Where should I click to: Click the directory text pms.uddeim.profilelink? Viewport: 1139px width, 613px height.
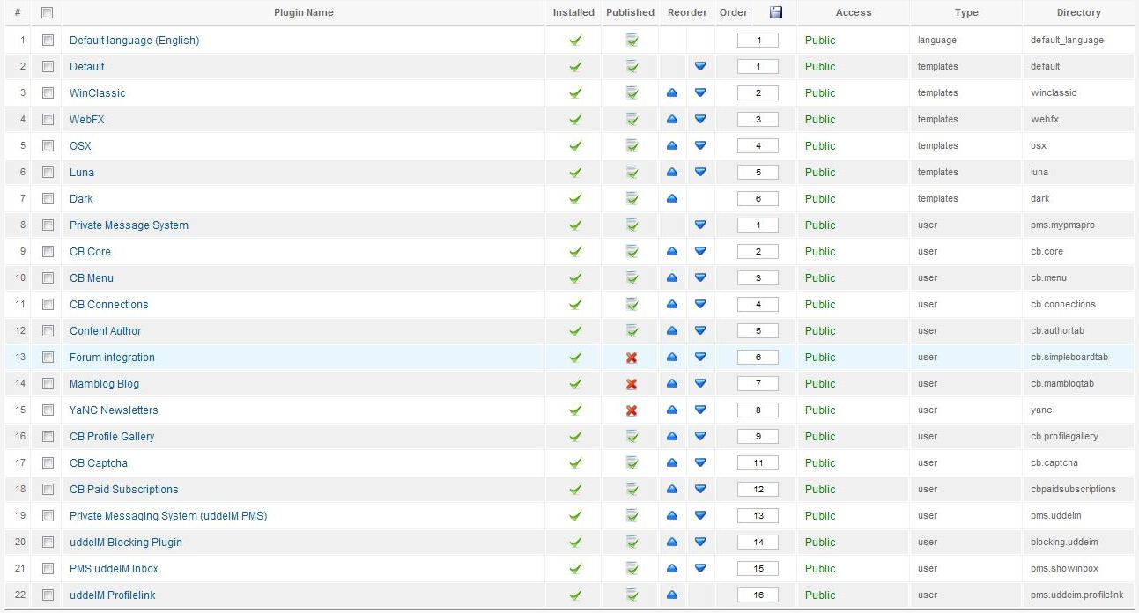(x=1076, y=595)
